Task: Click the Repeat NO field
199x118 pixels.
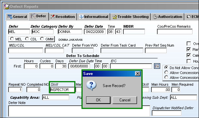Action: [x=15, y=90]
